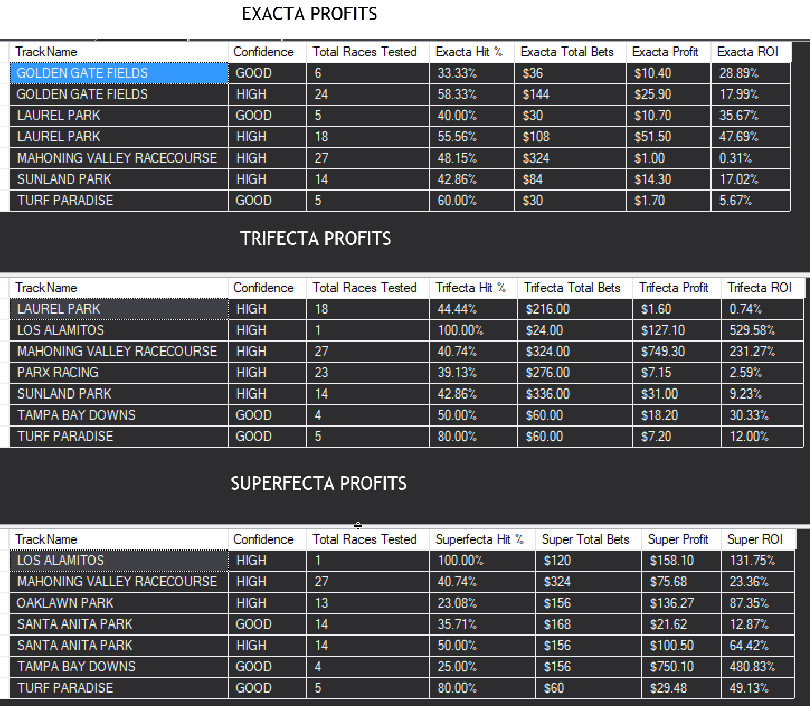Select TAMPA BAY DOWNS in the Trifecta table
Viewport: 810px width, 706px height.
point(119,415)
